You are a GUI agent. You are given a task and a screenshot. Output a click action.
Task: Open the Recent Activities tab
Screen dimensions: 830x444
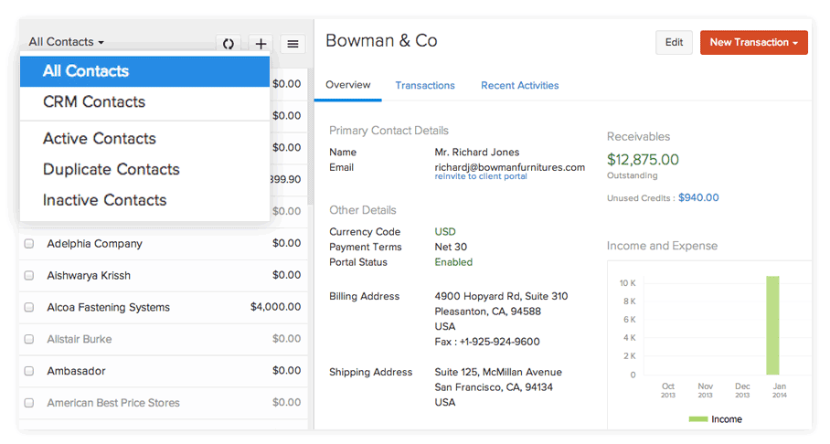(519, 85)
